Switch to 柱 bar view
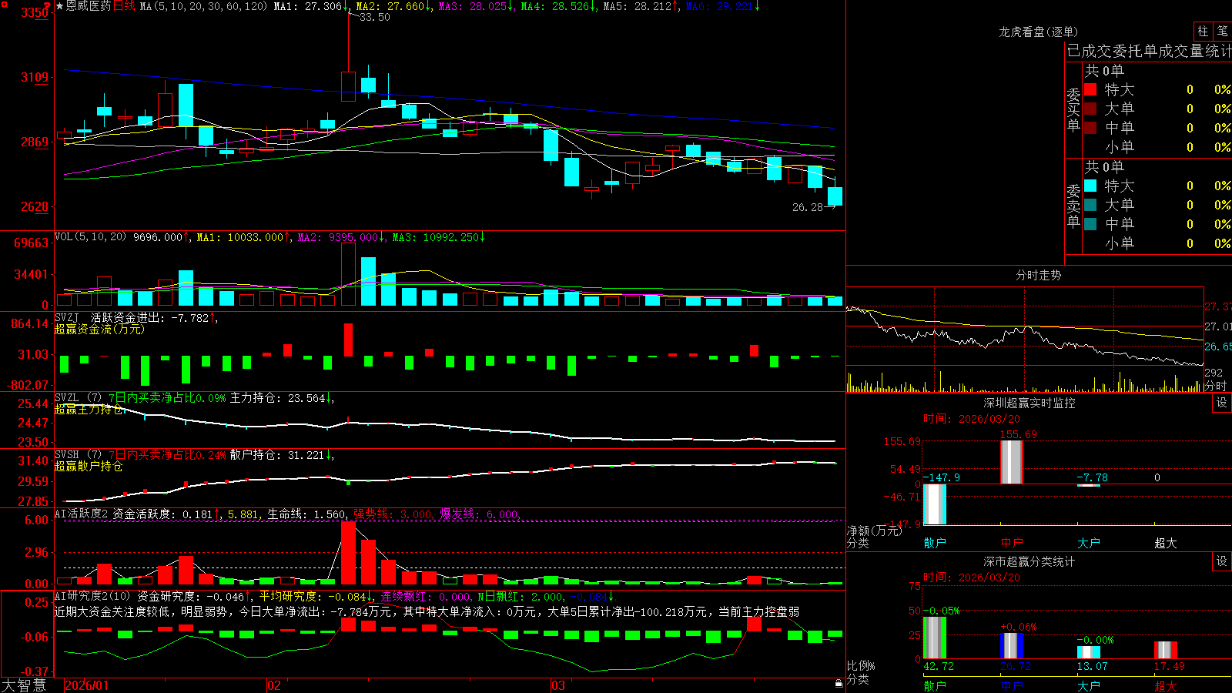 (x=1203, y=31)
